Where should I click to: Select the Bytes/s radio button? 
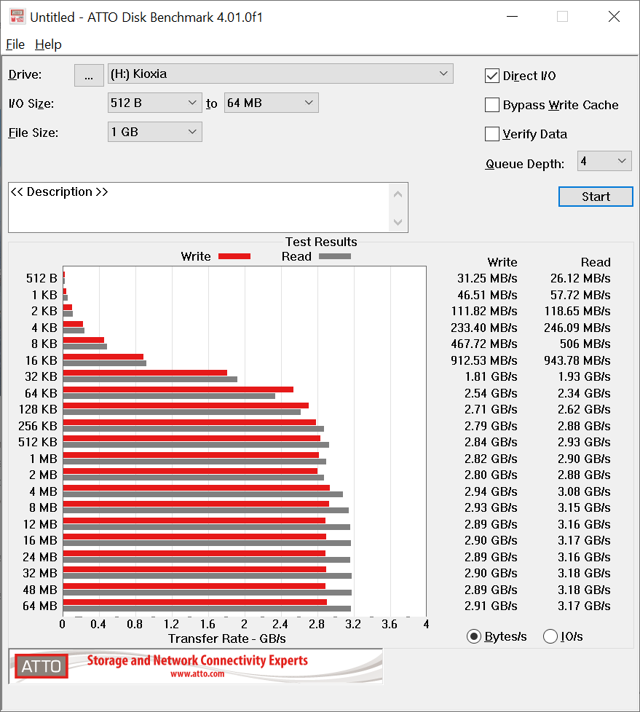point(474,636)
